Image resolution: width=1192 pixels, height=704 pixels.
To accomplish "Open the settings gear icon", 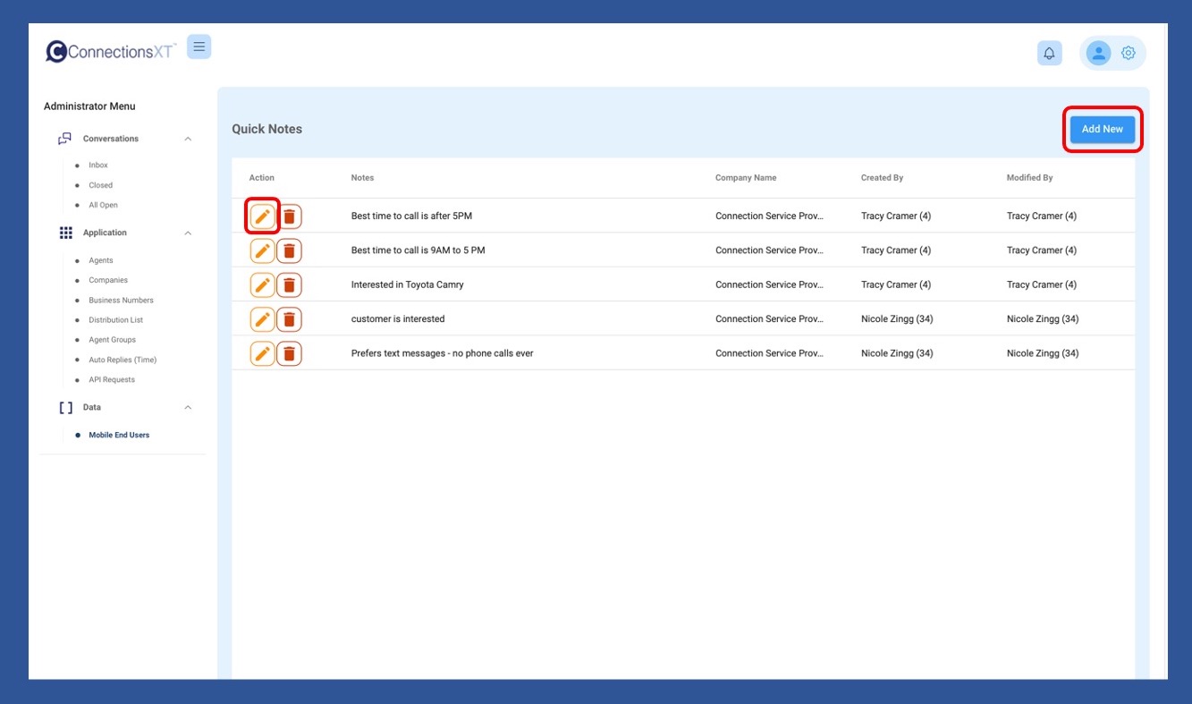I will (1128, 54).
